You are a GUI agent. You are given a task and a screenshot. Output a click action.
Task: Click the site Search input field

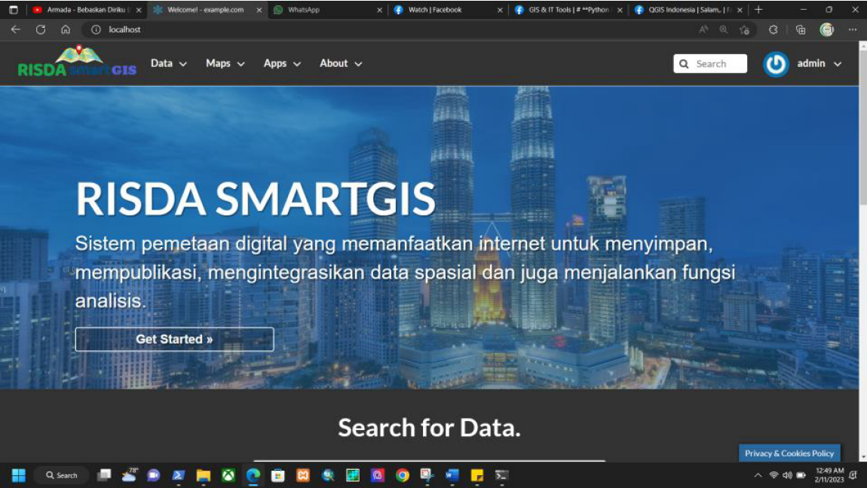[x=710, y=63]
